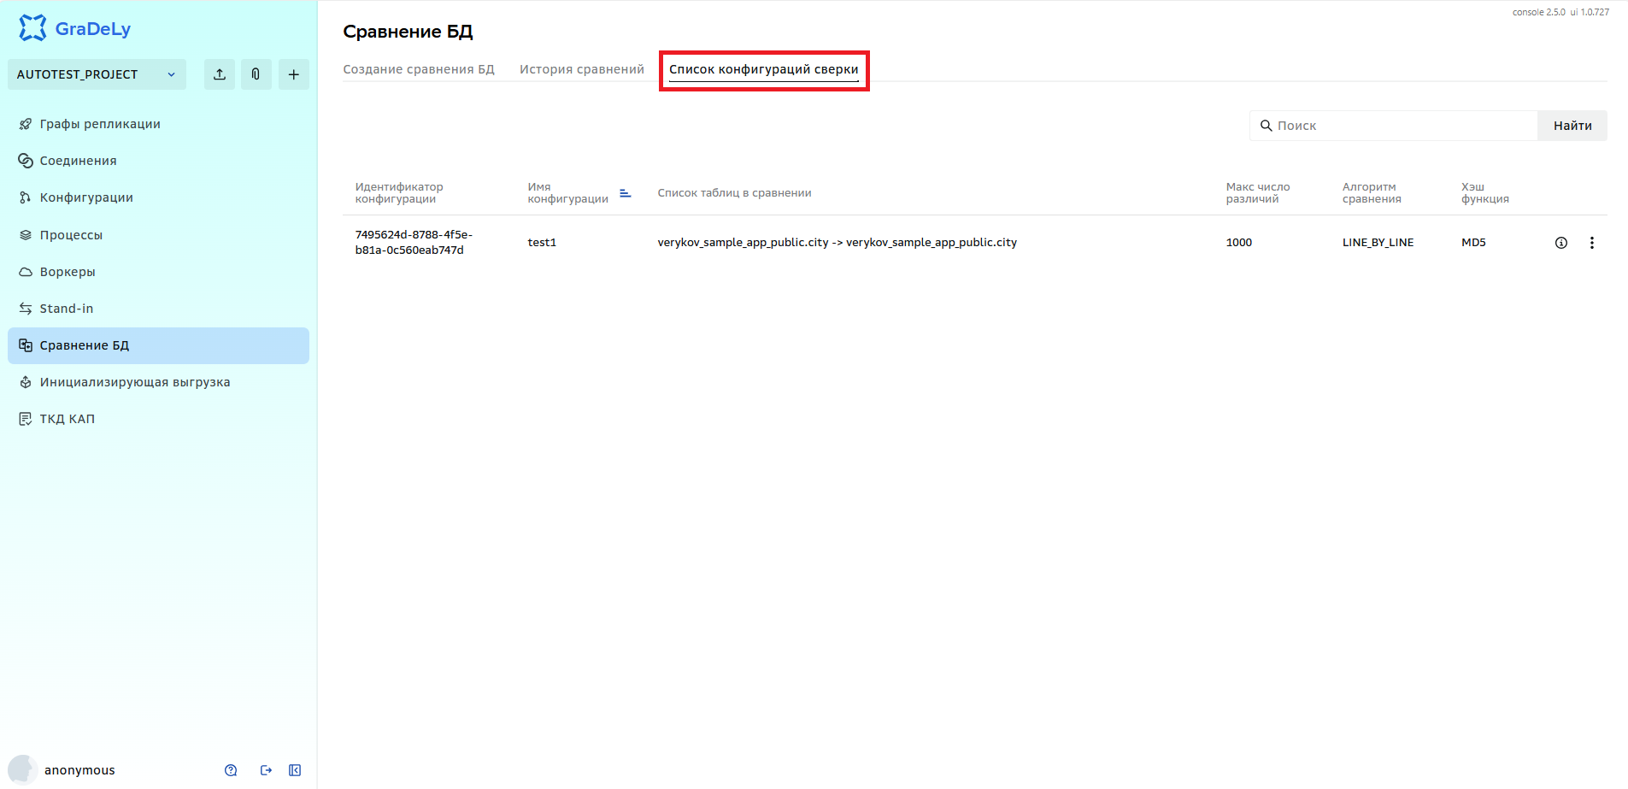Click the Алгоритм сравнения column header

[1372, 193]
